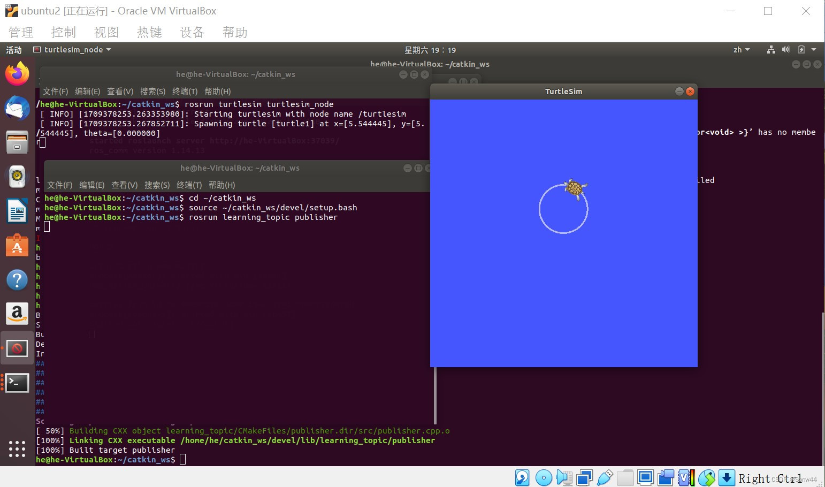Show Applications grid in the dock
This screenshot has width=825, height=487.
pyautogui.click(x=17, y=448)
